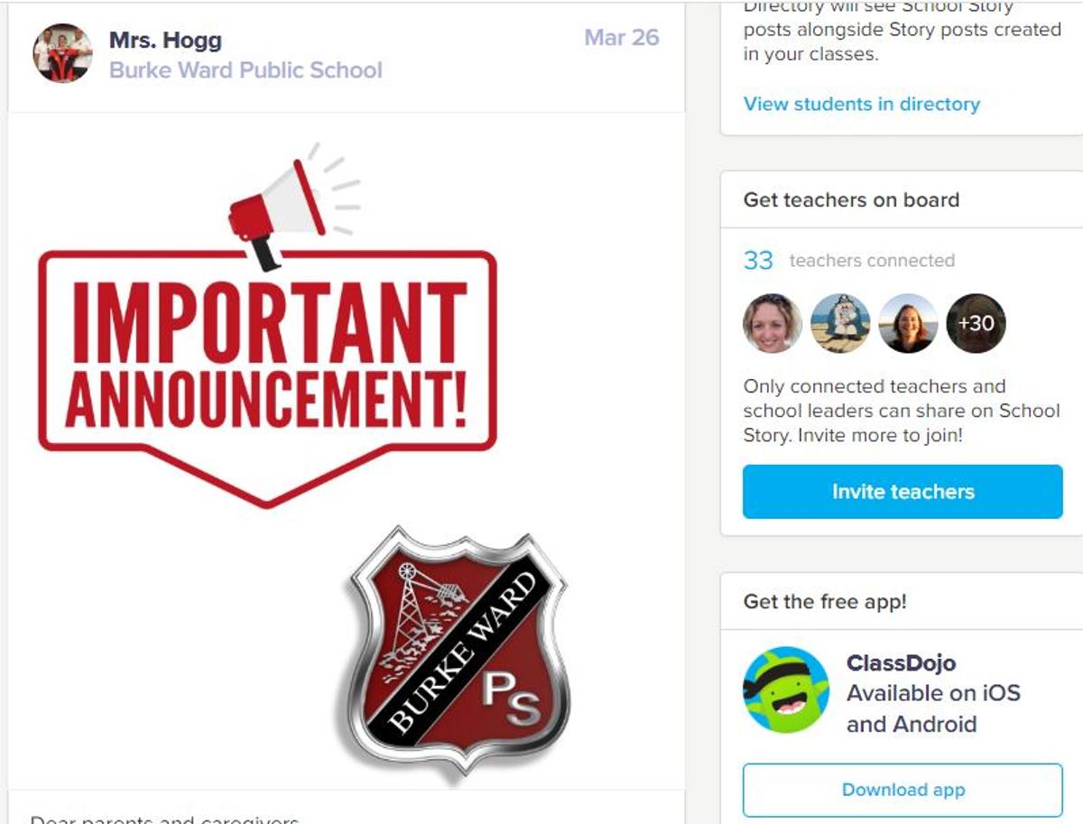Open the Important Announcement image
Screen dimensions: 1083x824
click(268, 325)
